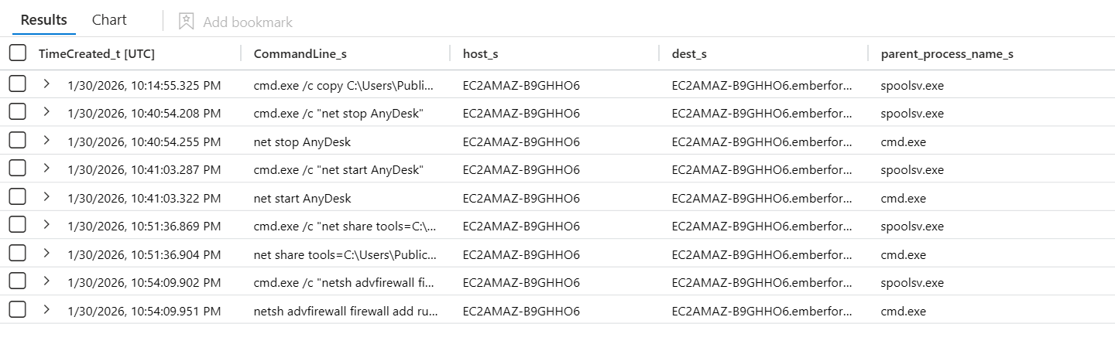Expand the 10:54:09.902 PM netsh row

tap(46, 281)
